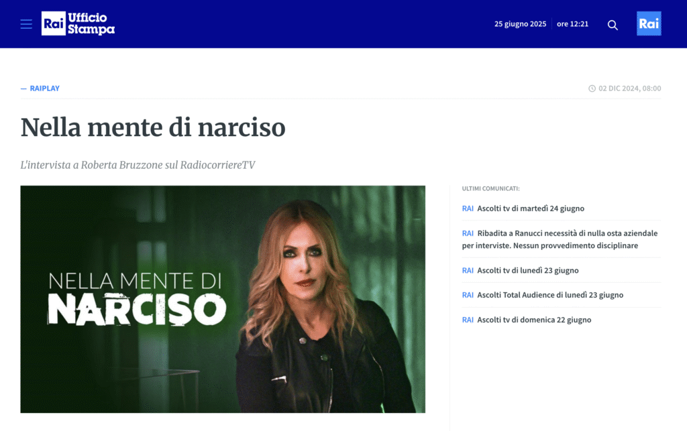Open the hamburger navigation menu
687x431 pixels.
point(26,24)
